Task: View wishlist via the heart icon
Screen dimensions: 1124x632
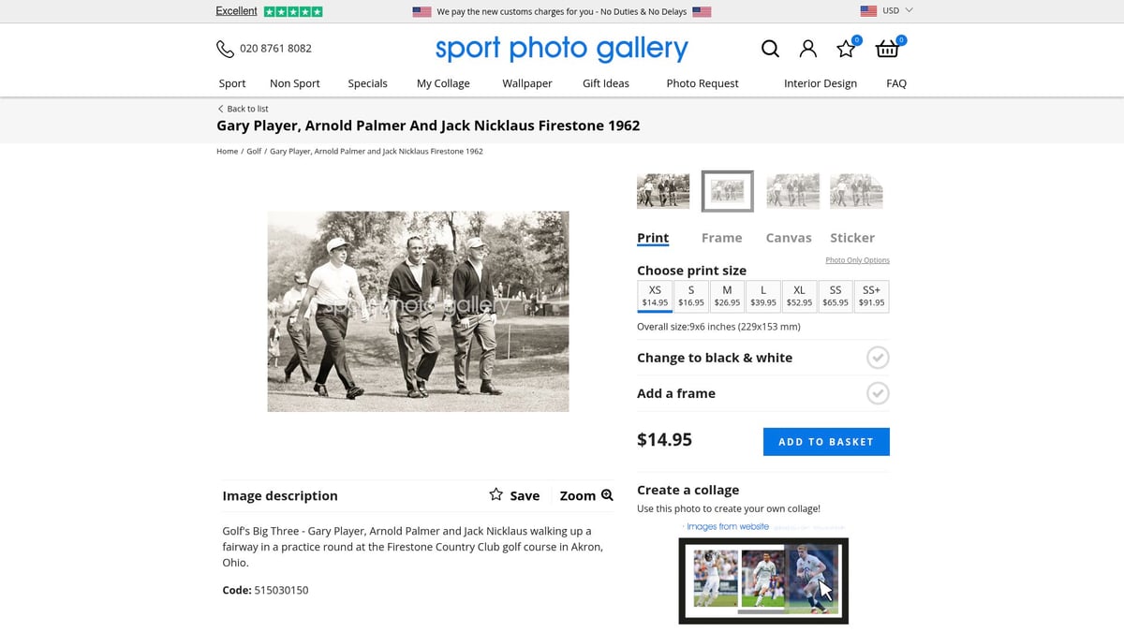Action: (x=845, y=49)
